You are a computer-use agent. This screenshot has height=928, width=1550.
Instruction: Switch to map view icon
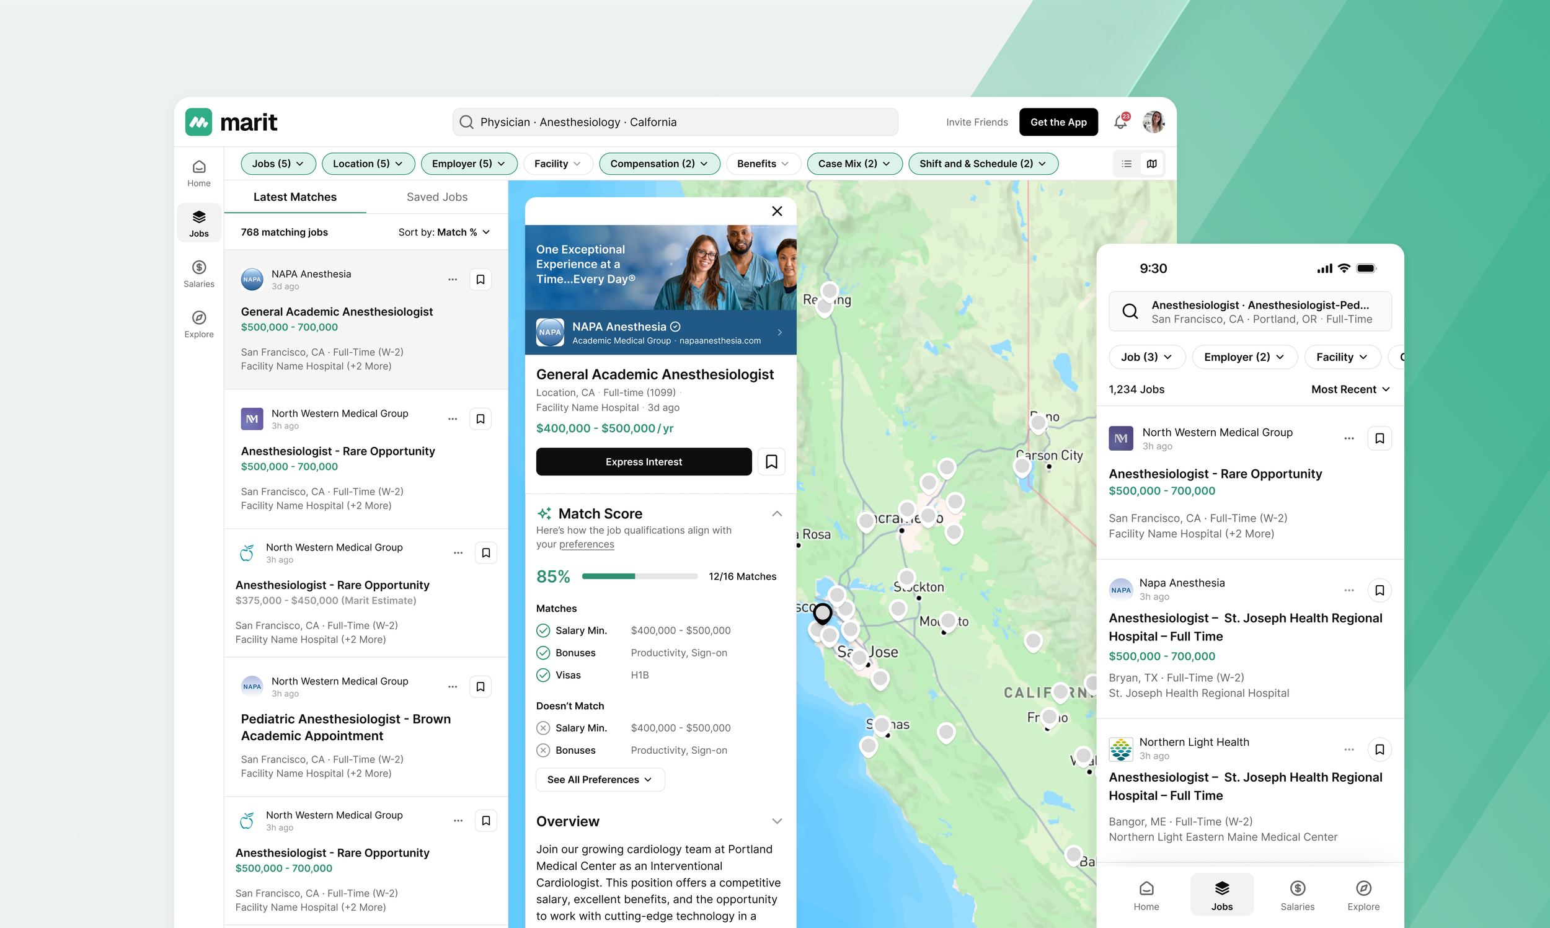pyautogui.click(x=1152, y=164)
